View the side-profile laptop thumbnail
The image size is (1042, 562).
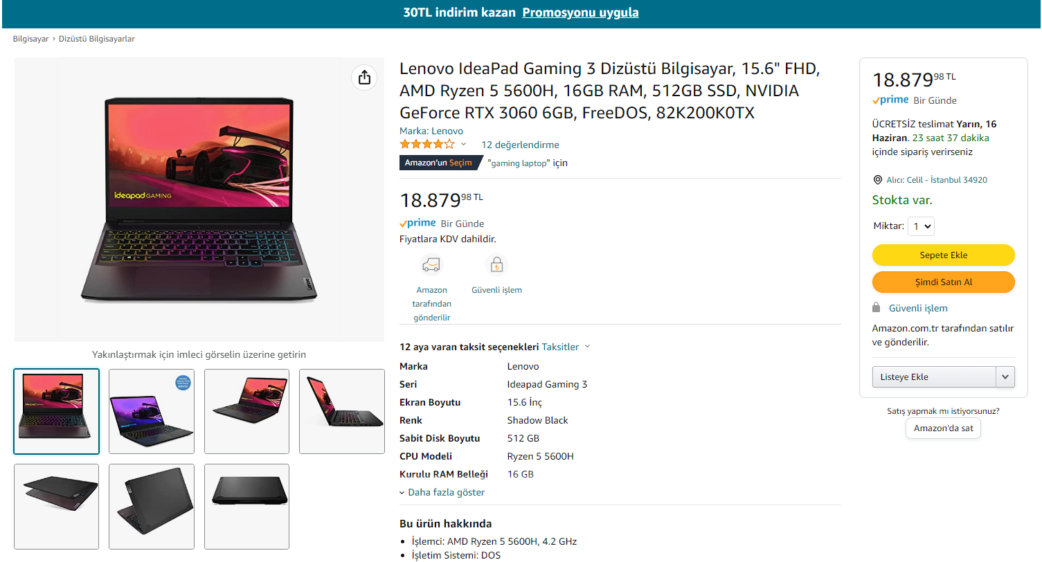tap(342, 411)
